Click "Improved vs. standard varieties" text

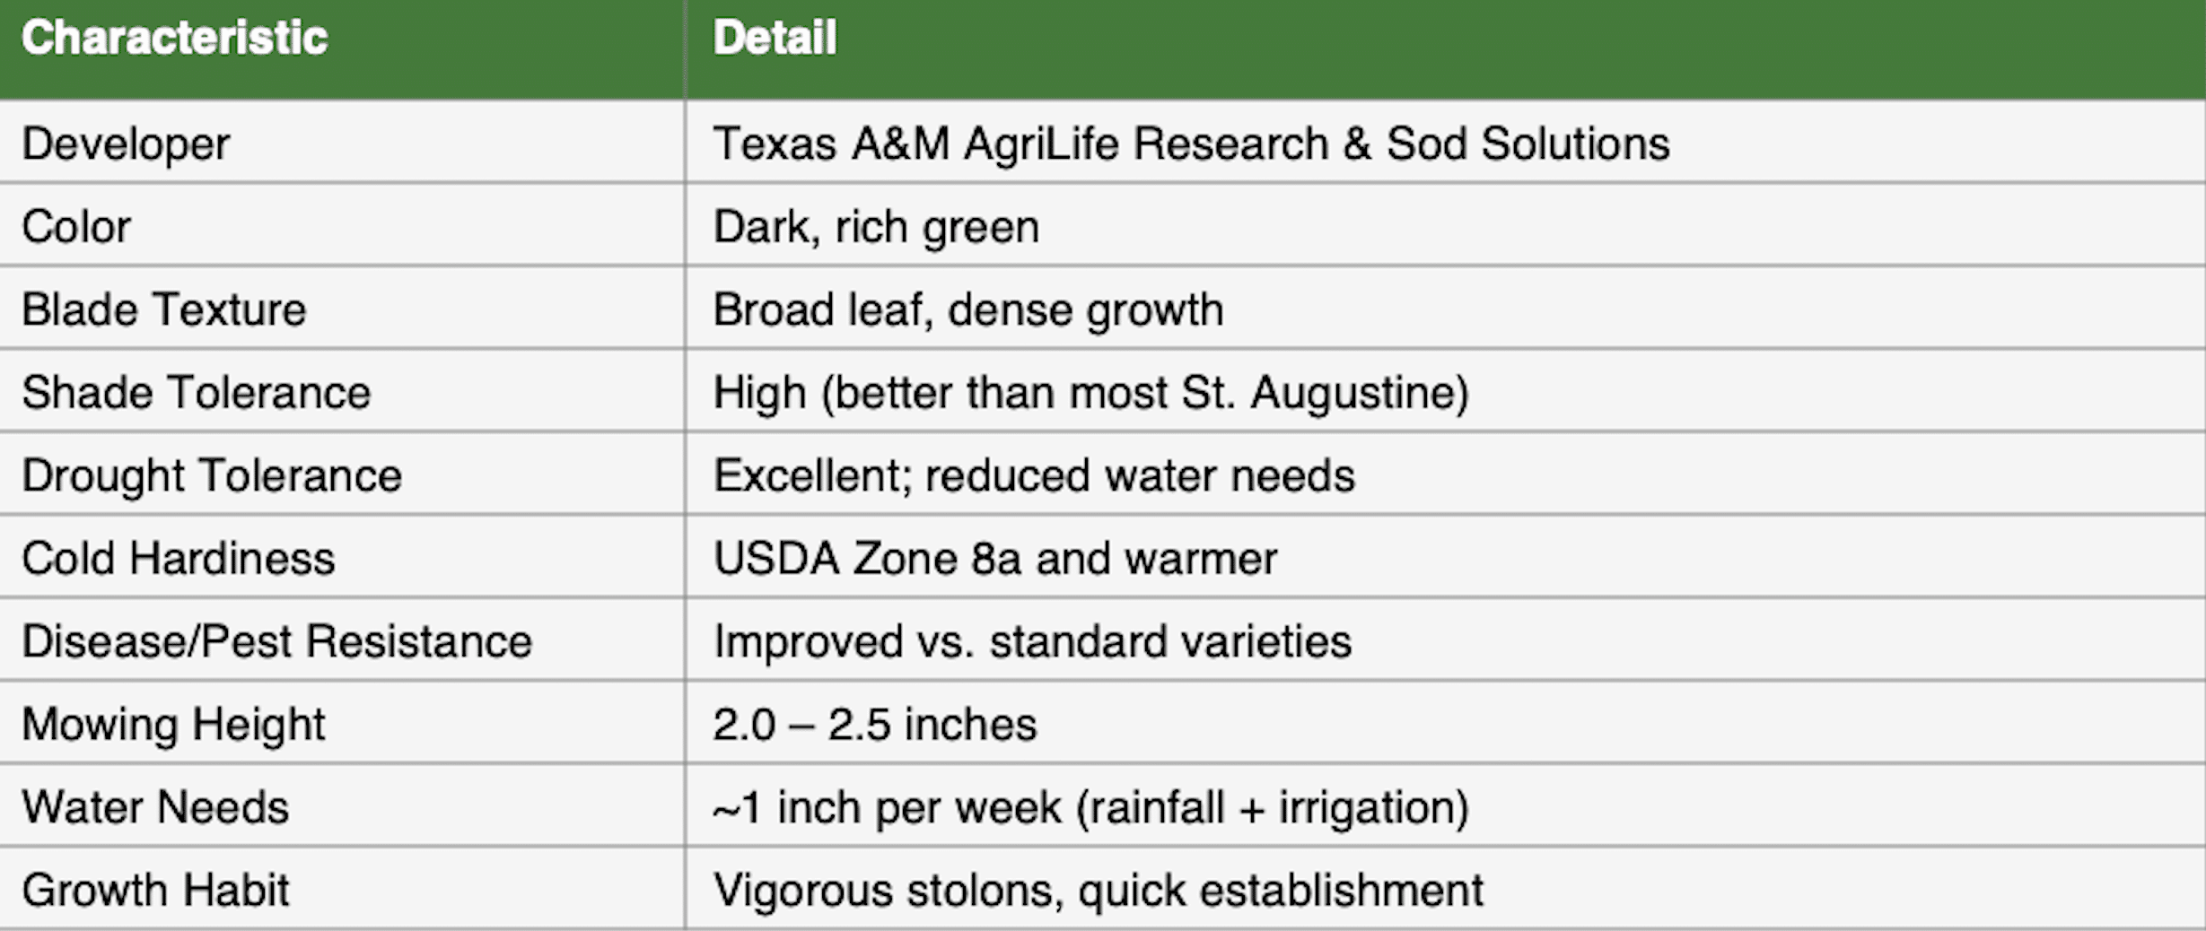click(1032, 641)
